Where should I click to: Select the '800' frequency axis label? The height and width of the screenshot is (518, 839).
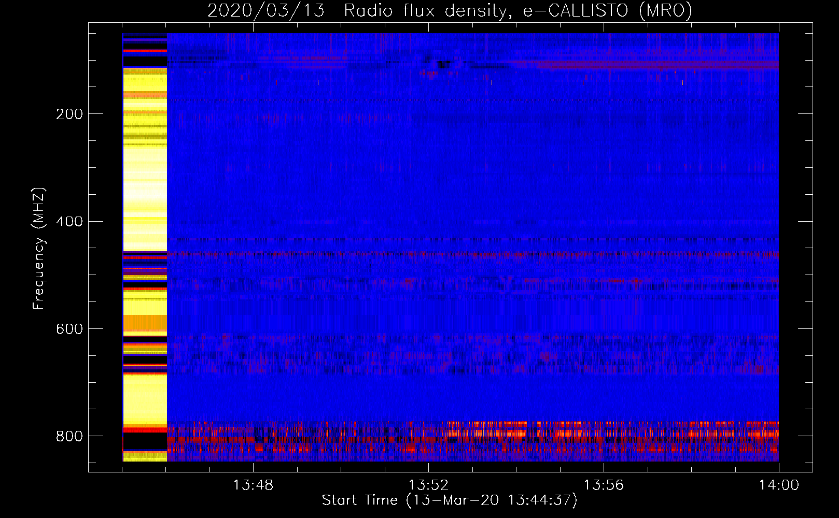(x=69, y=436)
